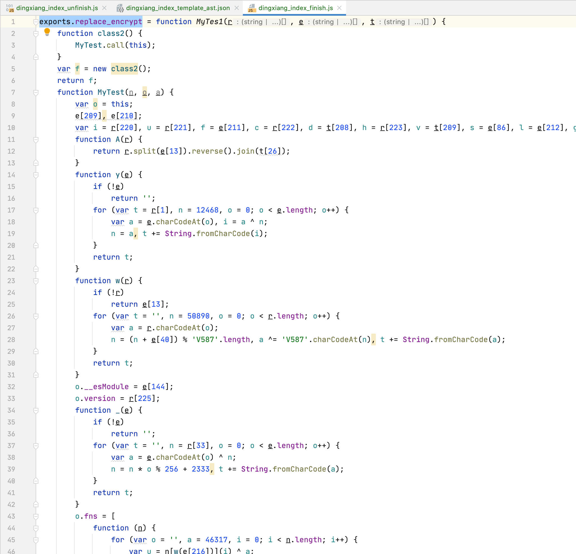
Task: Click the number 46317 on line 45
Action: 216,540
